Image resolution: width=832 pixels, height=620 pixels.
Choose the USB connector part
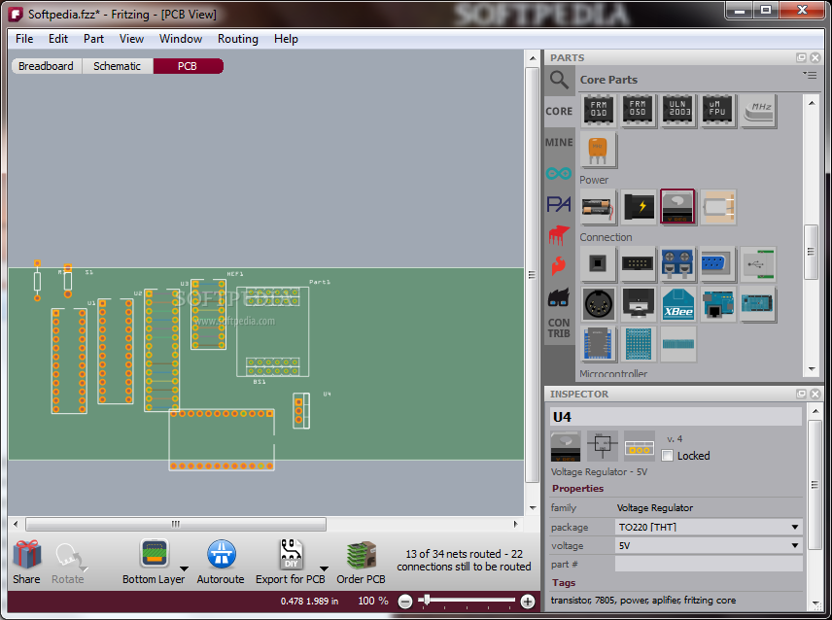tap(758, 263)
